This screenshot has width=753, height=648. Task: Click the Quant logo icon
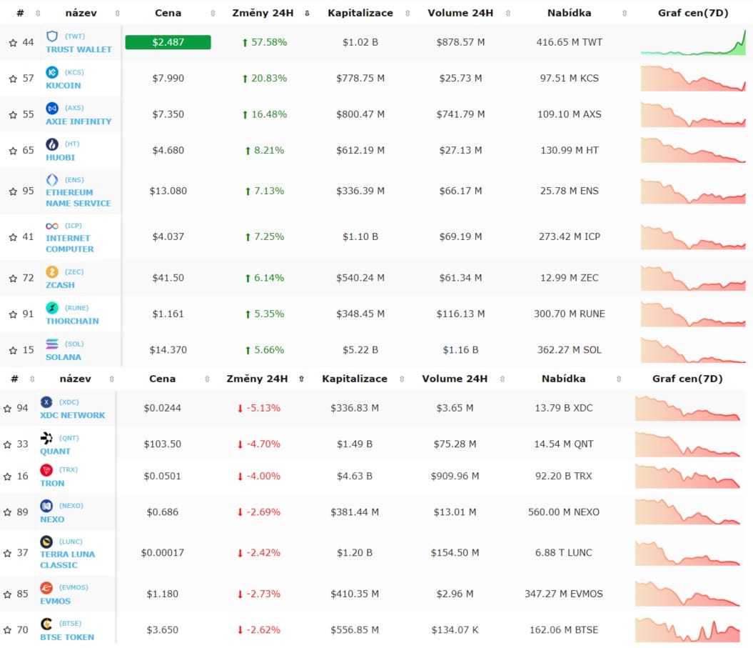click(46, 438)
